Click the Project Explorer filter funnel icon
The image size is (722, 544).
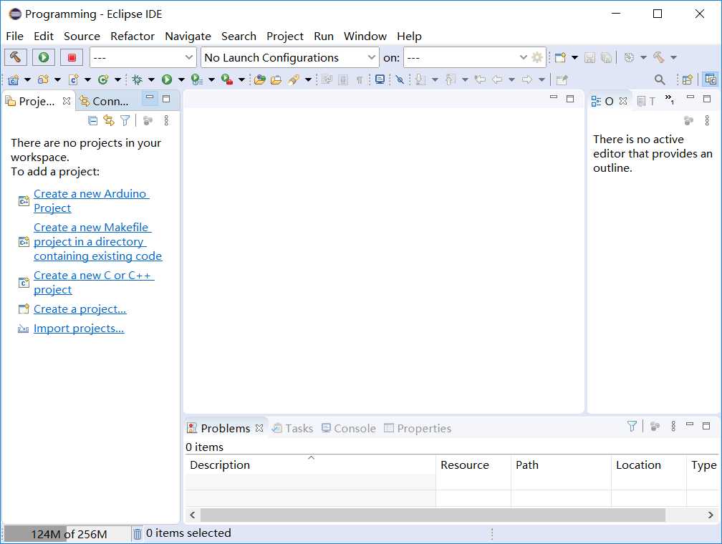click(x=125, y=120)
